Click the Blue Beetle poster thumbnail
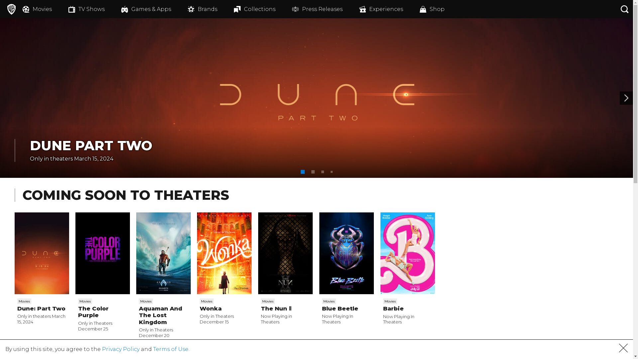Screen dimensions: 638x359 coord(347,253)
